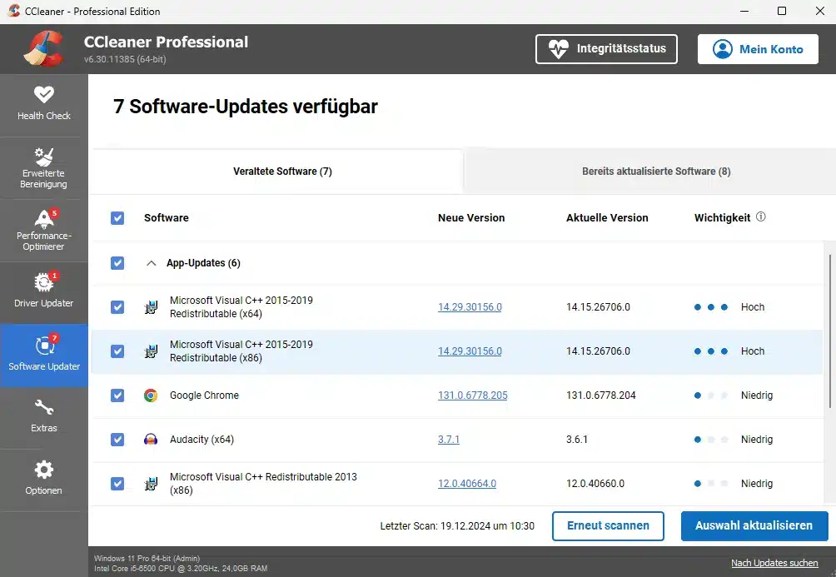Uncheck the App-Updates (6) group checkbox
This screenshot has height=577, width=836.
[x=117, y=263]
